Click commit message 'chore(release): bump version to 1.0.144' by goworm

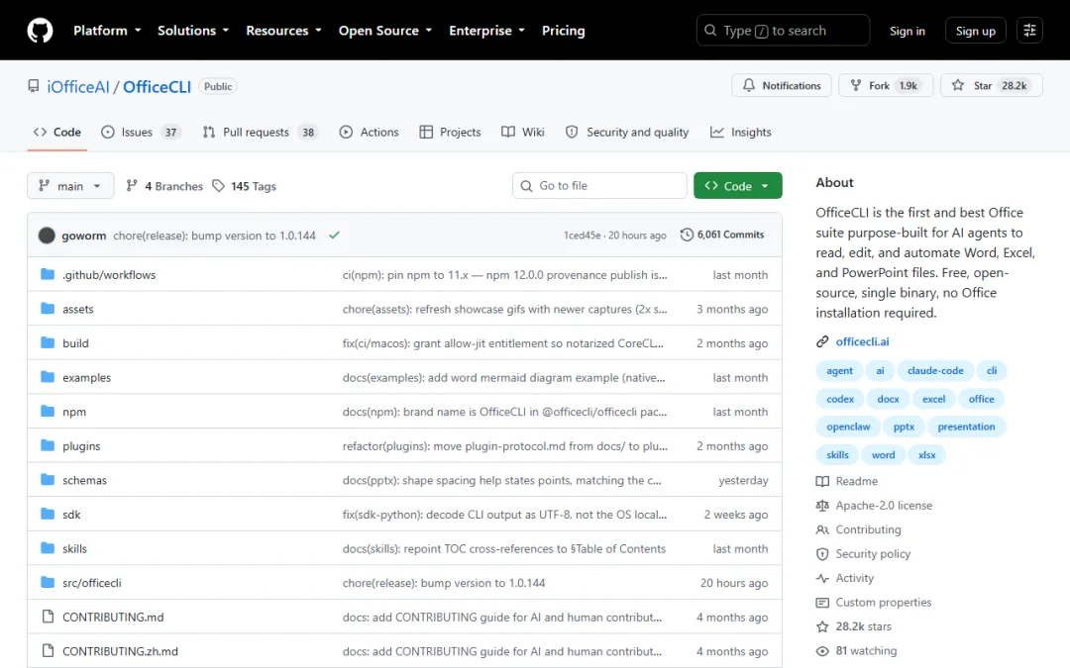click(x=214, y=236)
